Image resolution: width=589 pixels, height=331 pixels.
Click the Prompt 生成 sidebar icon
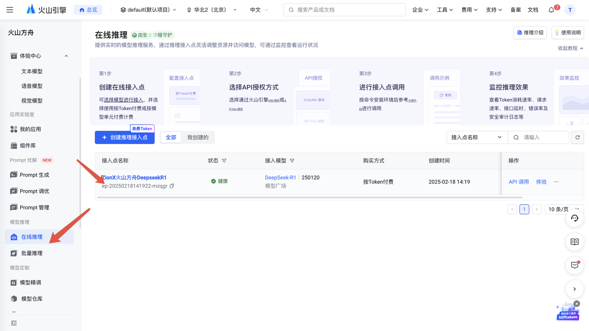(x=14, y=175)
